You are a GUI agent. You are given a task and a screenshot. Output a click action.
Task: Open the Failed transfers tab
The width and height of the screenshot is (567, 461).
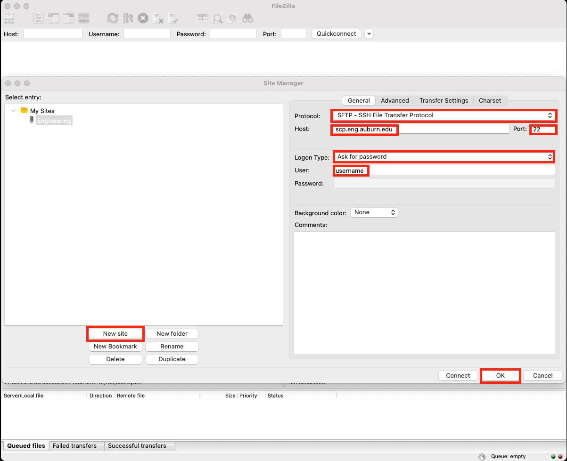[74, 445]
